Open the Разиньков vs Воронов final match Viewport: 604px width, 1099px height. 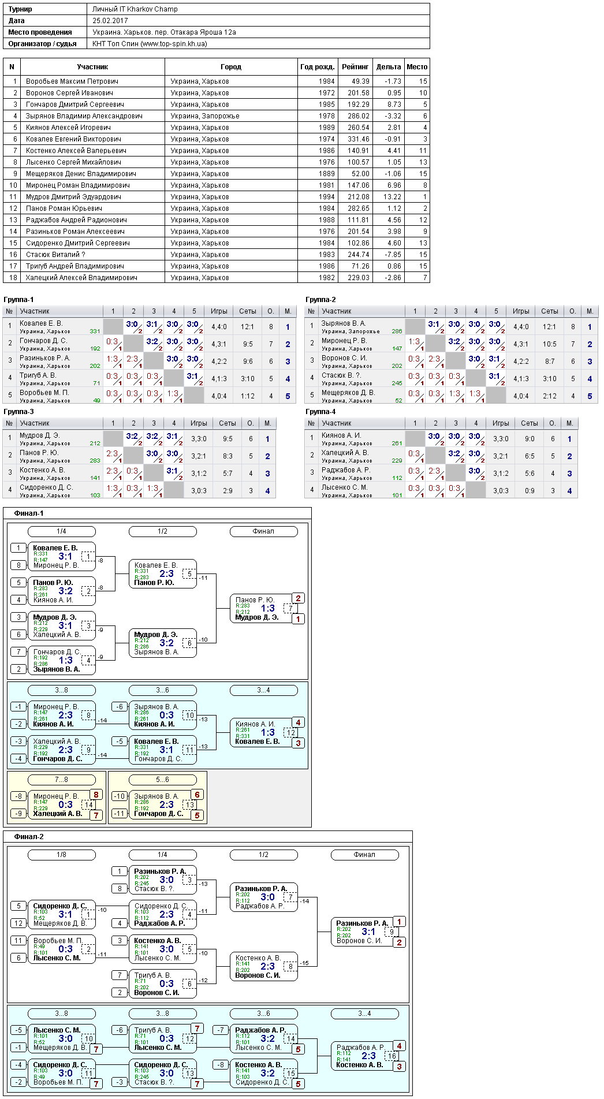pyautogui.click(x=365, y=932)
